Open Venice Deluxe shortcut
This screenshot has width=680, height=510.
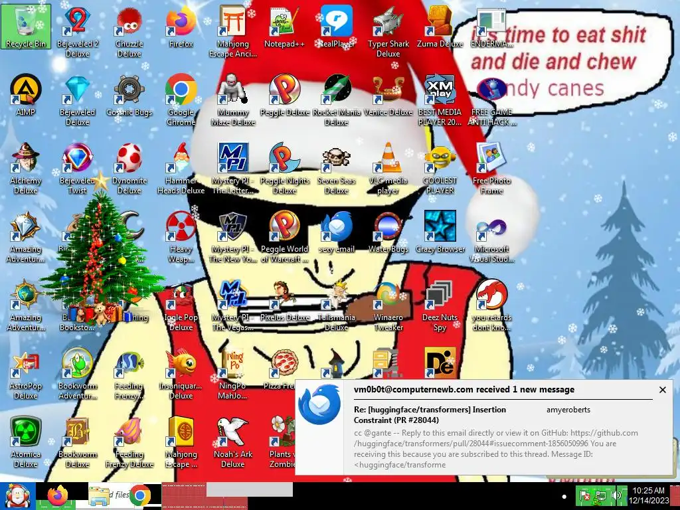point(388,96)
